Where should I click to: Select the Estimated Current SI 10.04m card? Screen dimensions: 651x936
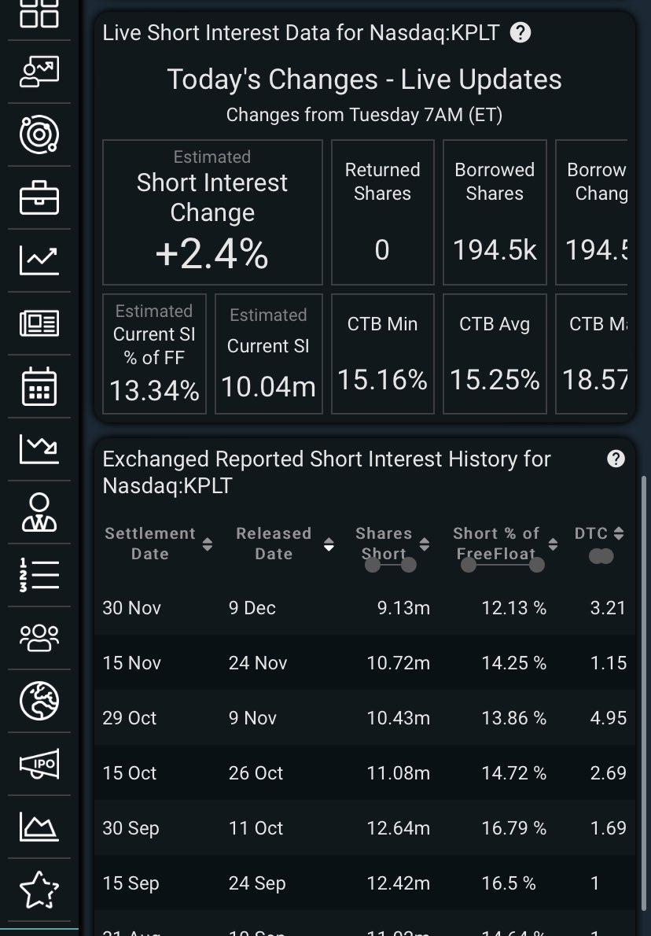(x=269, y=354)
